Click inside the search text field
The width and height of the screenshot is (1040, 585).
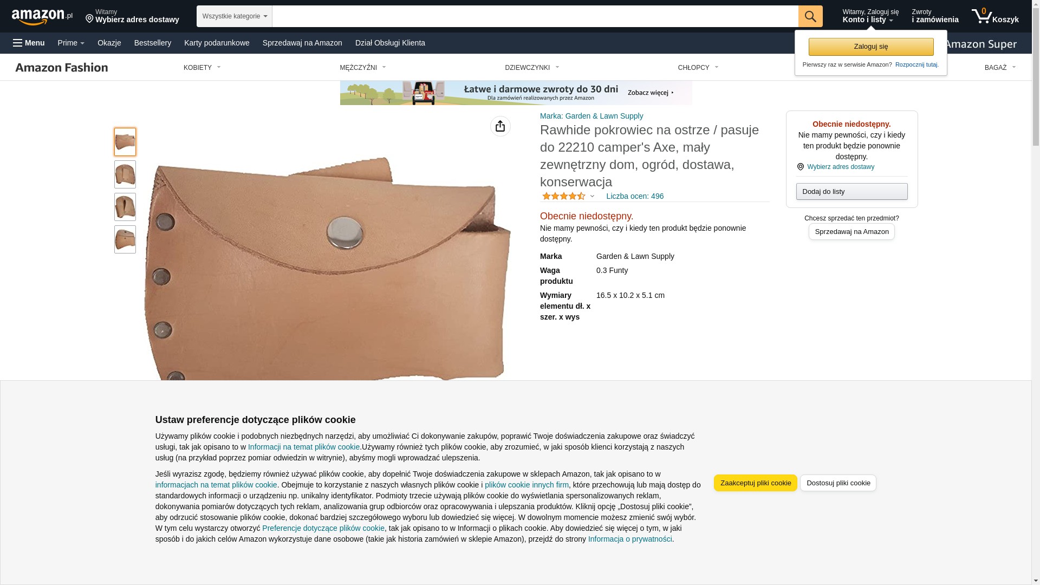tap(535, 16)
